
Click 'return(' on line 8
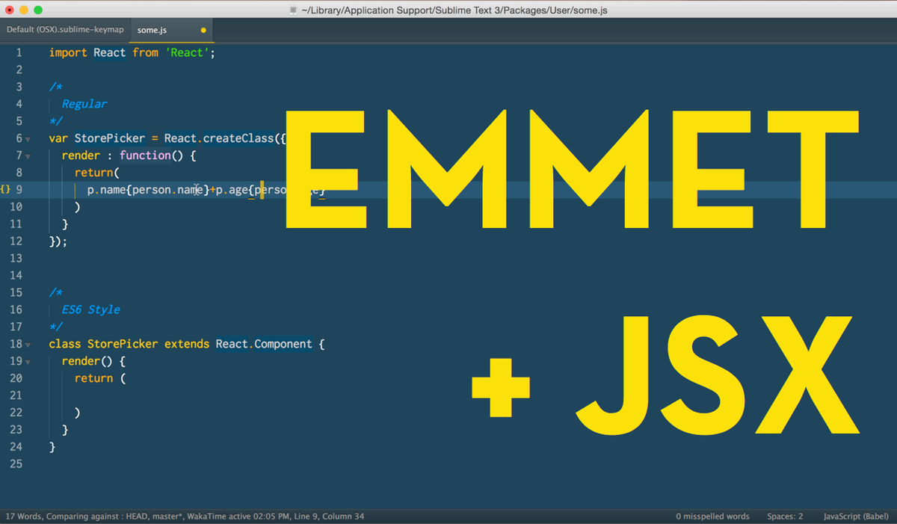[x=97, y=173]
